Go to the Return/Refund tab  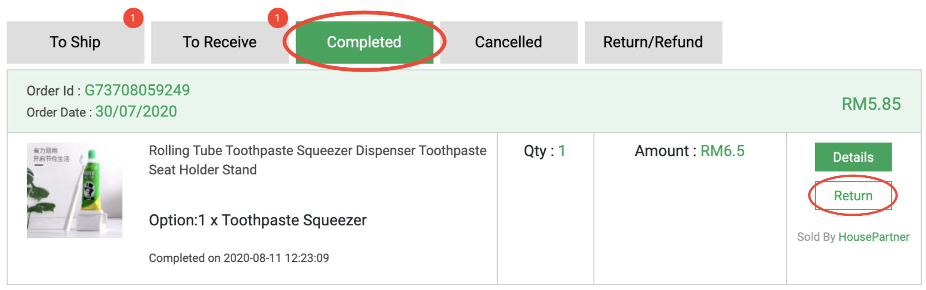click(x=653, y=43)
